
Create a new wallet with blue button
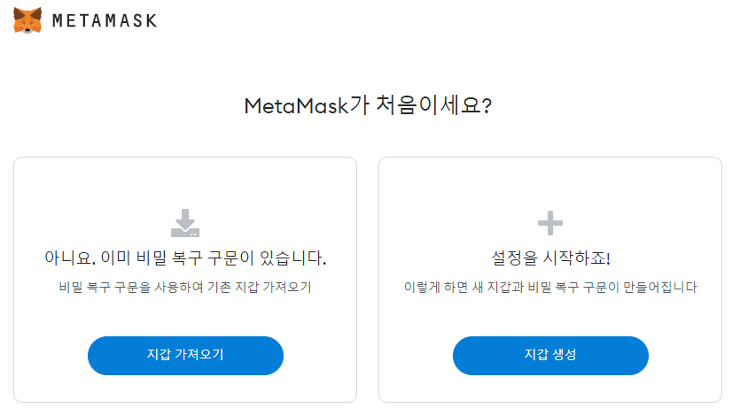(550, 355)
